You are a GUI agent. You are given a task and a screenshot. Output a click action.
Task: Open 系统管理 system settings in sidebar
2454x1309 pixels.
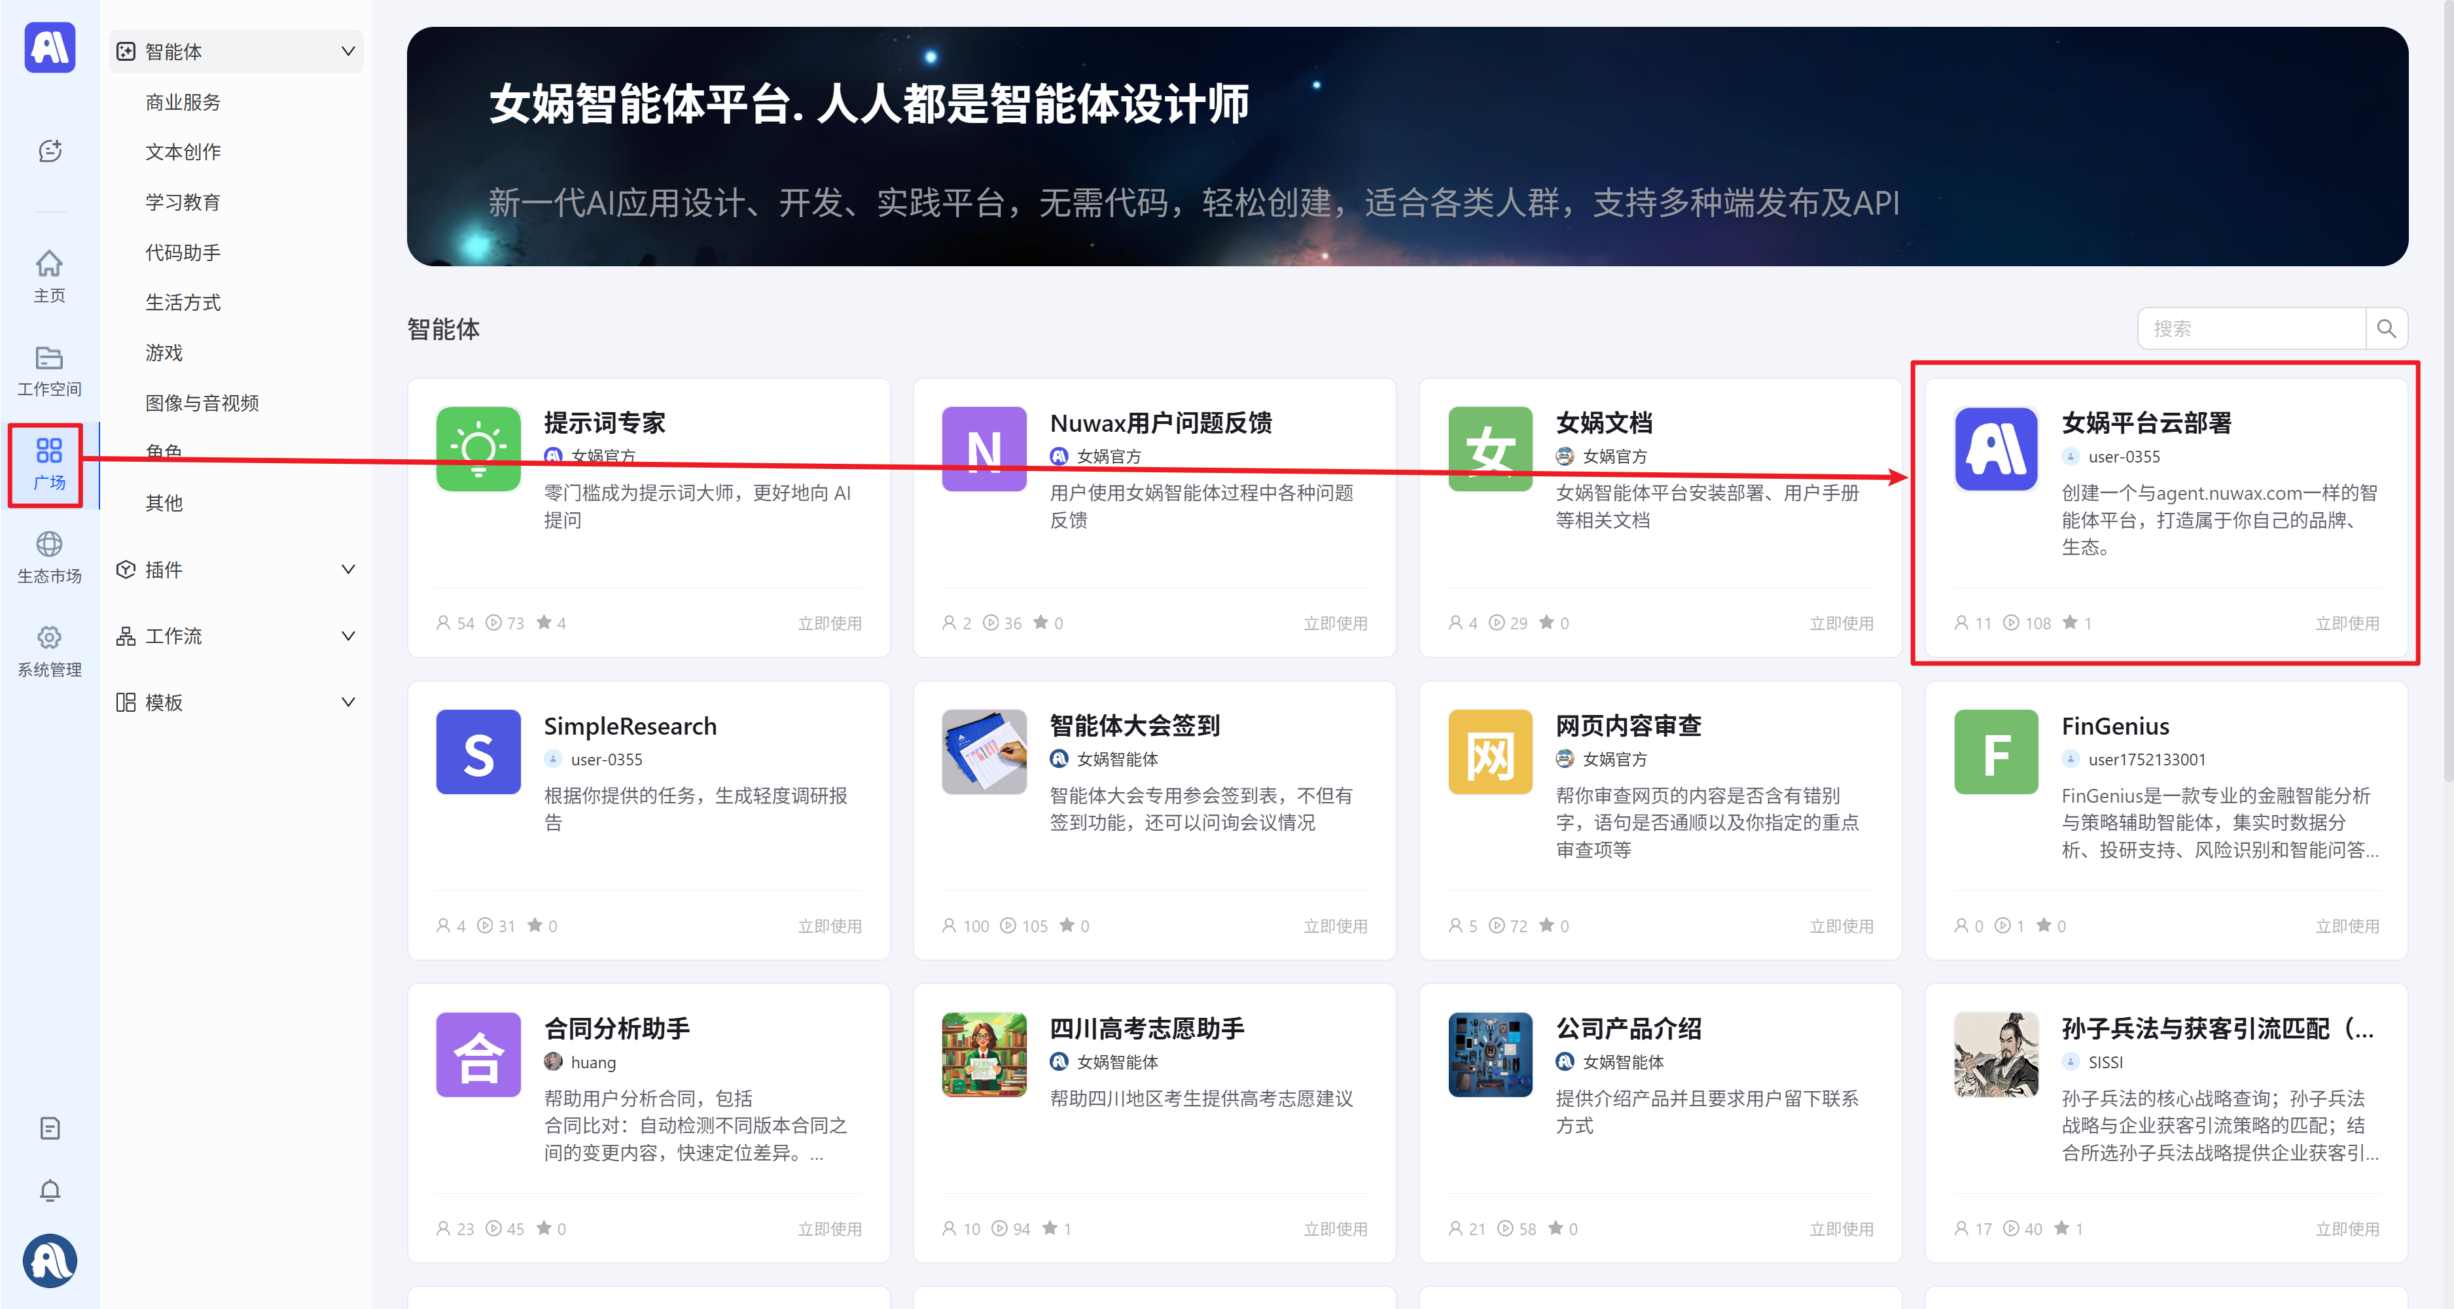click(50, 651)
